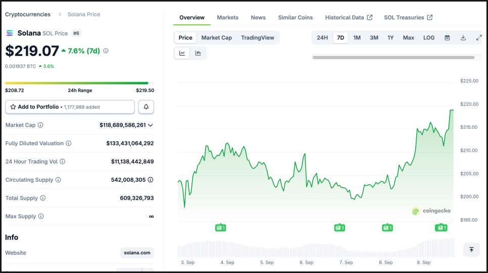488x273 pixels.
Task: Switch chart to Market Cap view
Action: (216, 38)
